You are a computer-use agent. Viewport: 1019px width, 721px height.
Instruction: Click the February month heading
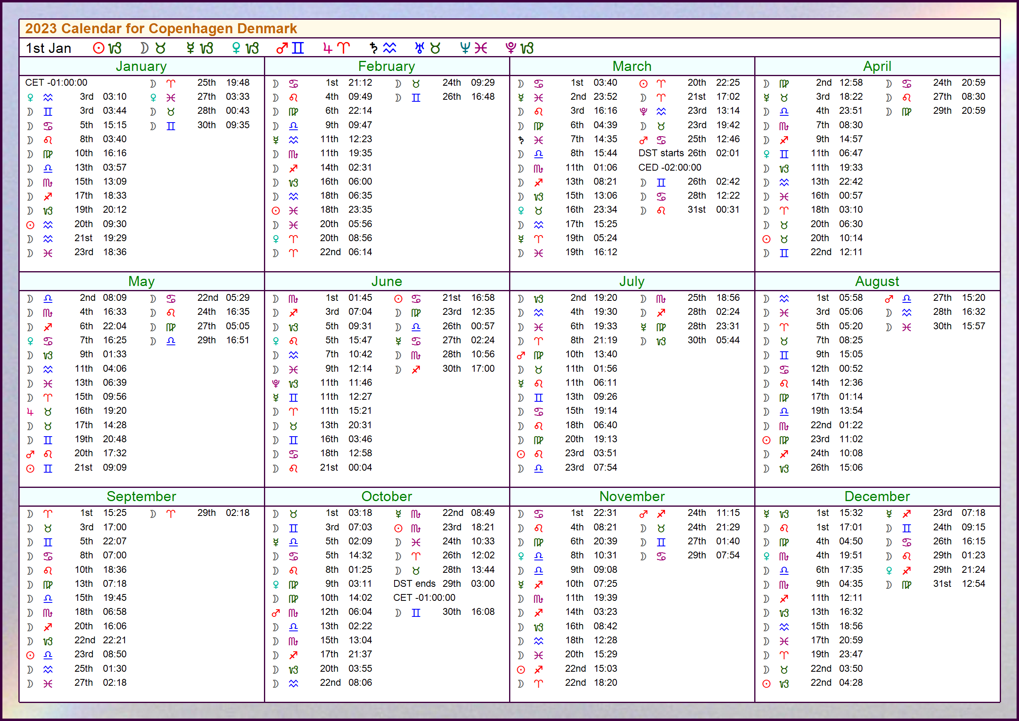tap(387, 66)
